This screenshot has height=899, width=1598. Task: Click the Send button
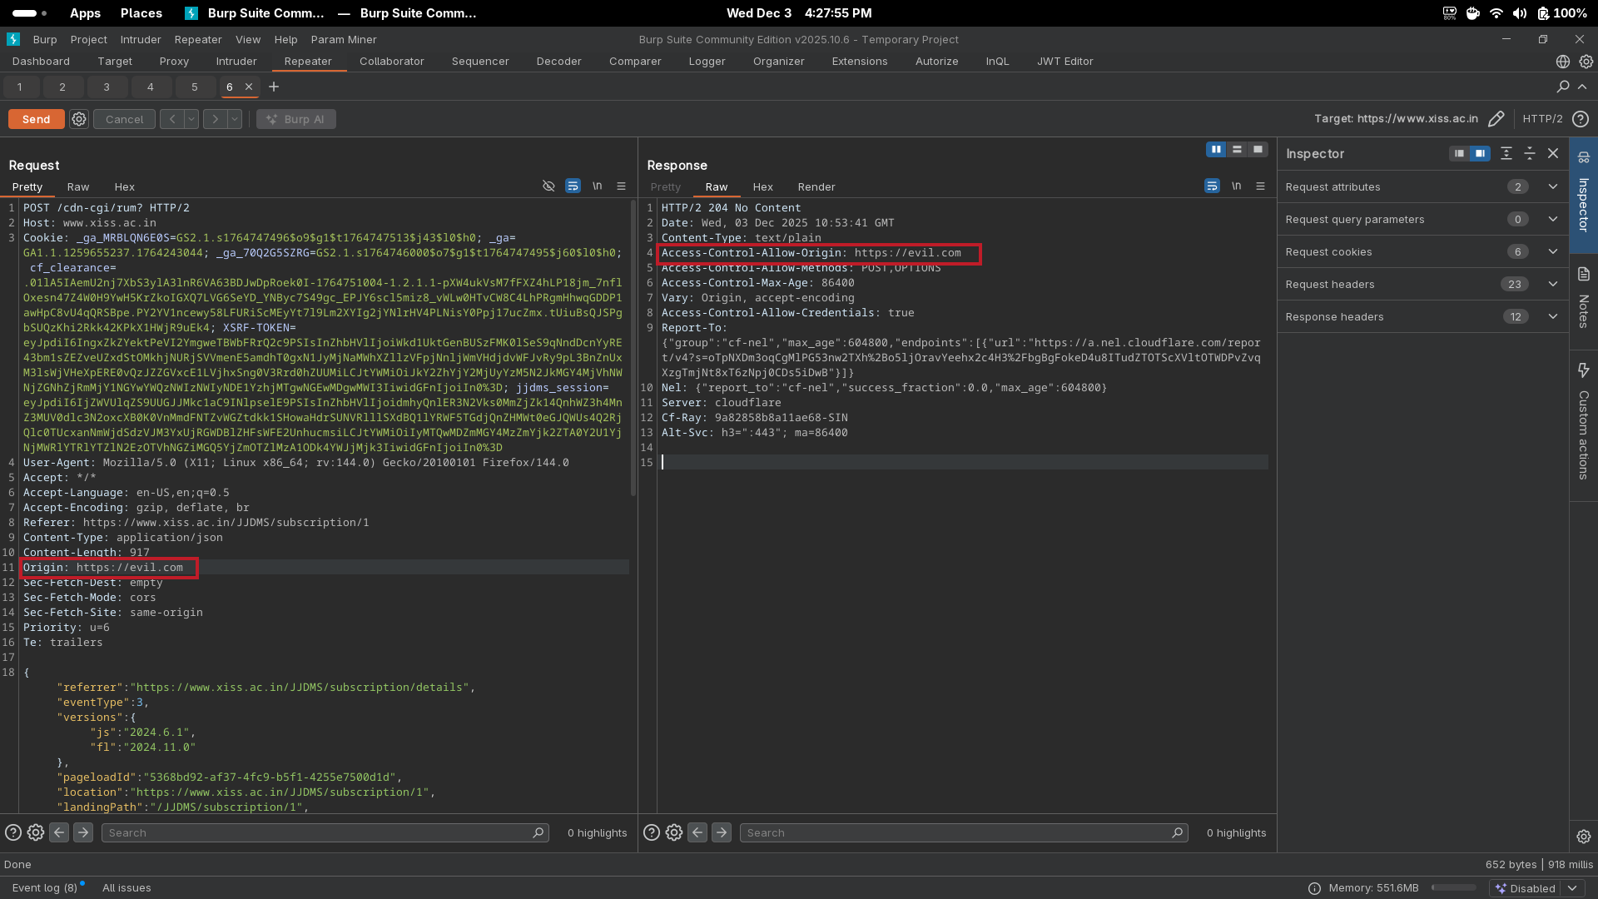(x=36, y=119)
